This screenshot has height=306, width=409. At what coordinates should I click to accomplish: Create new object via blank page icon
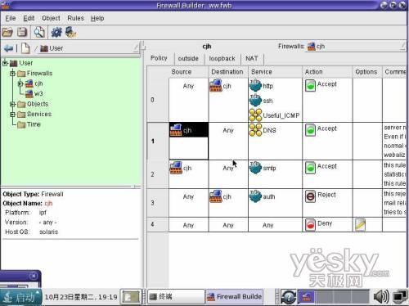point(25,48)
